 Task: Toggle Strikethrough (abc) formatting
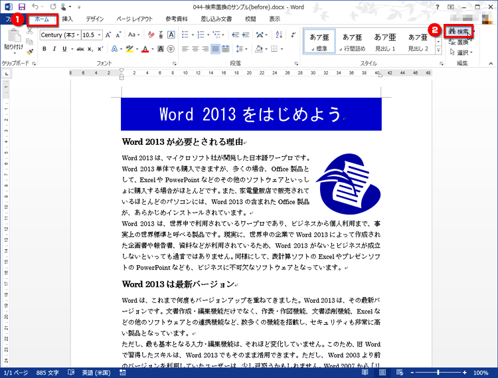click(x=80, y=49)
